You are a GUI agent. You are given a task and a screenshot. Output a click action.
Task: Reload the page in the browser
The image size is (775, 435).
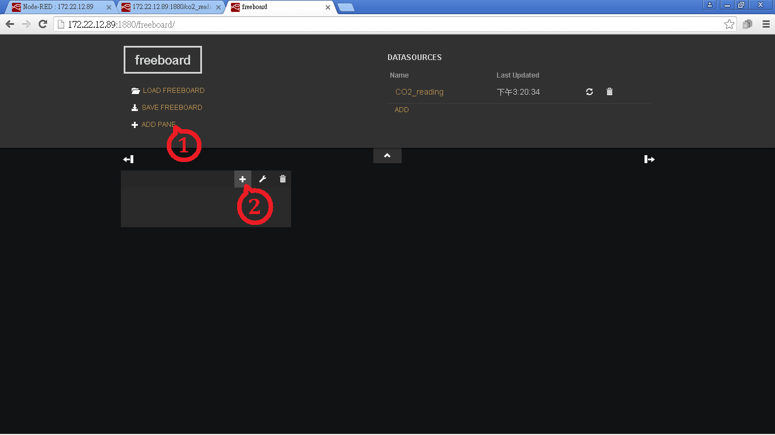(x=43, y=24)
